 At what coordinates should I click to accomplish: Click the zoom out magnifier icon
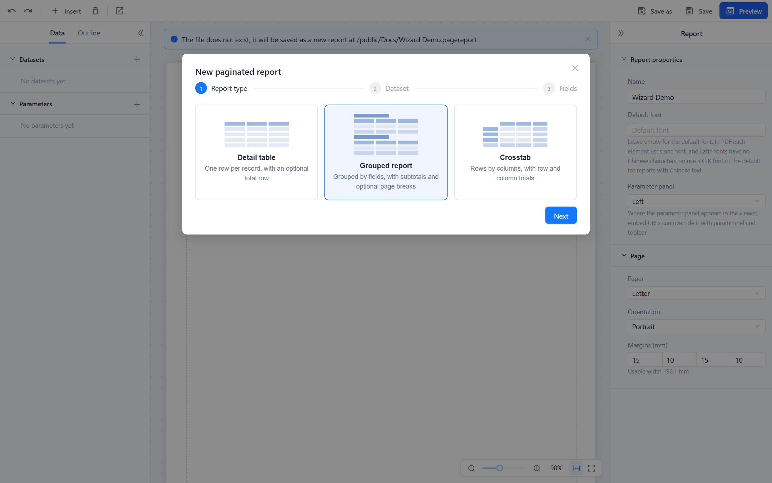pyautogui.click(x=471, y=468)
